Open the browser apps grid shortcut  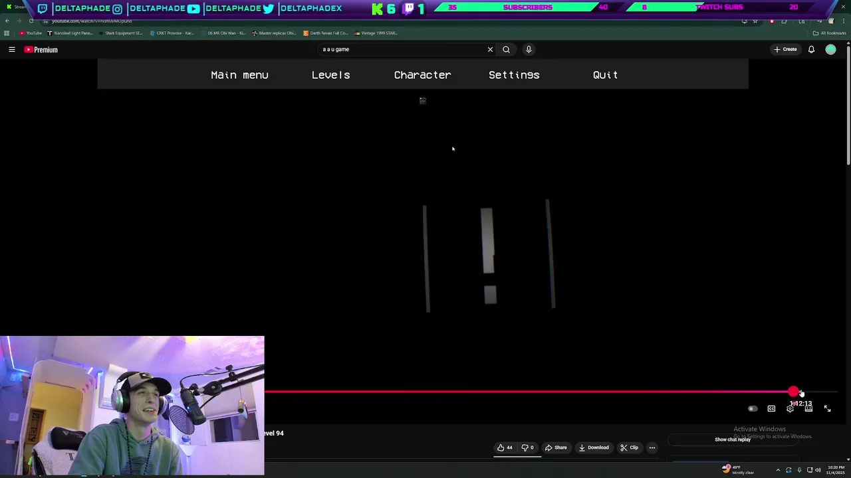point(7,33)
